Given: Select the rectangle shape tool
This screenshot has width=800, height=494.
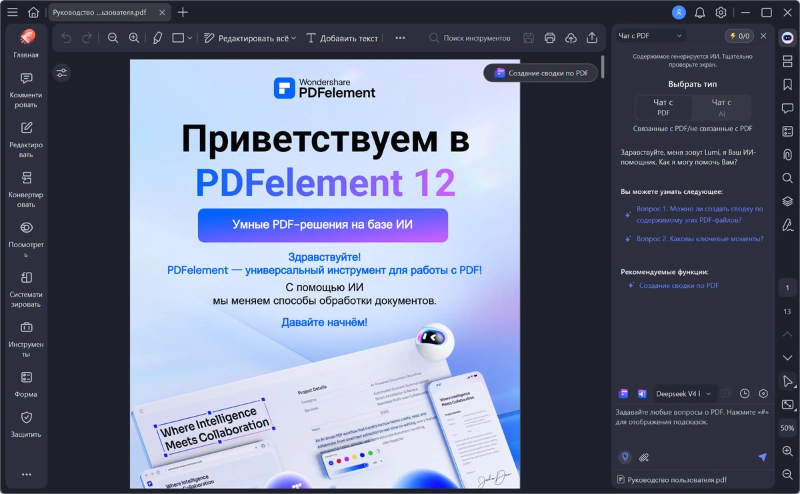Looking at the screenshot, I should (x=178, y=38).
